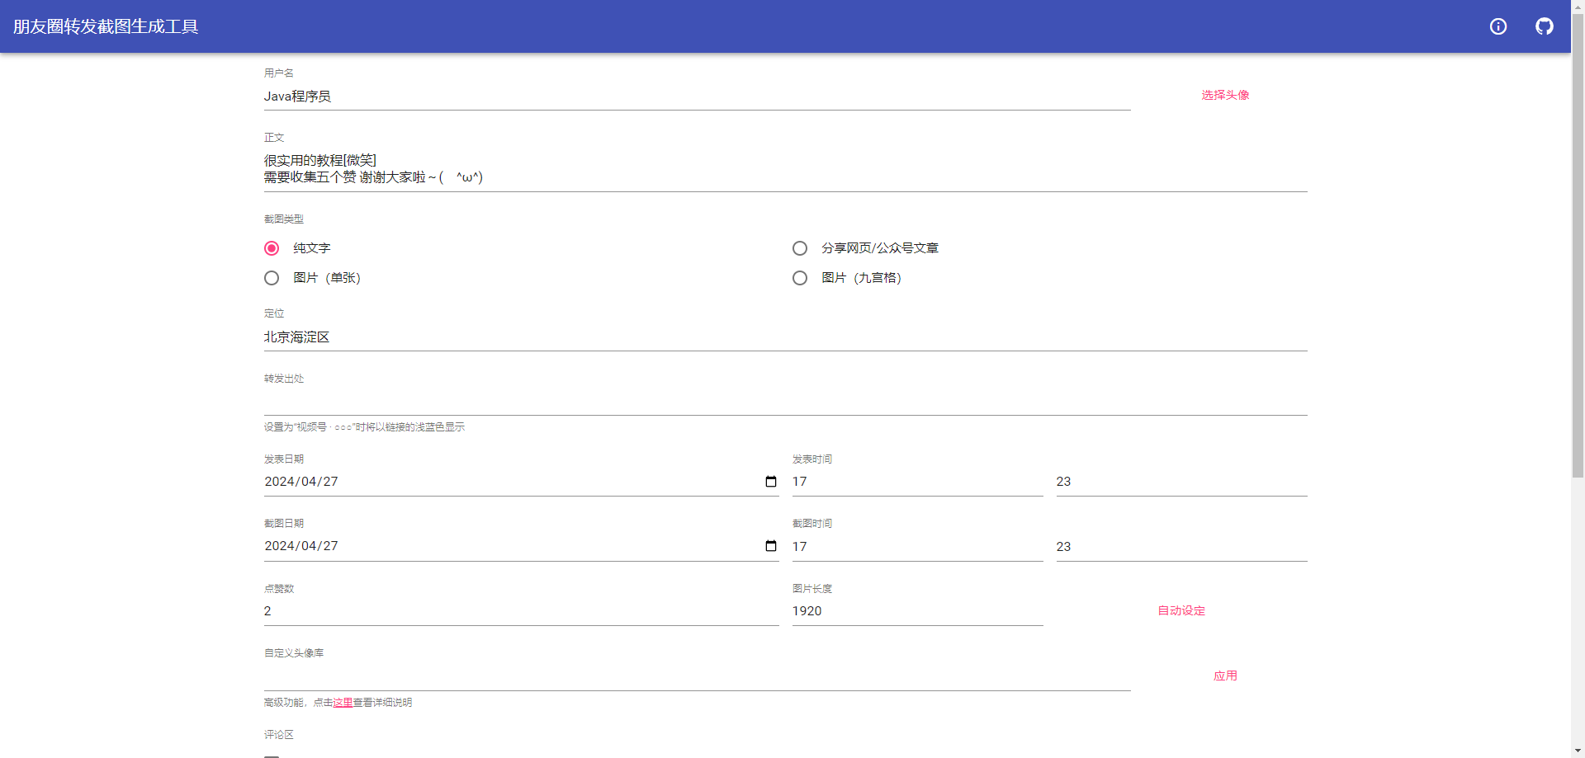This screenshot has height=758, width=1585.
Task: Open calendar picker for 截图日期
Action: click(x=771, y=546)
